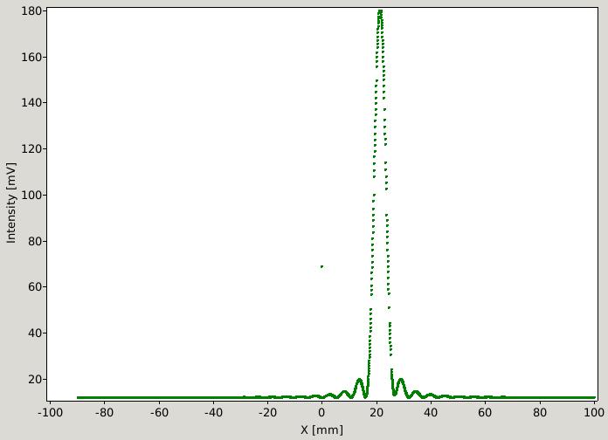Screen dimensions: 608x440
Task: Click the second side lobe left of peak
Action: [344, 392]
